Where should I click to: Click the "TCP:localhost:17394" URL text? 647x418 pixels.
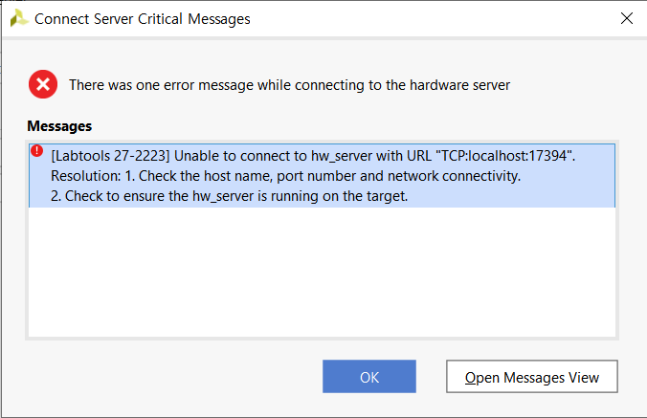tap(506, 156)
